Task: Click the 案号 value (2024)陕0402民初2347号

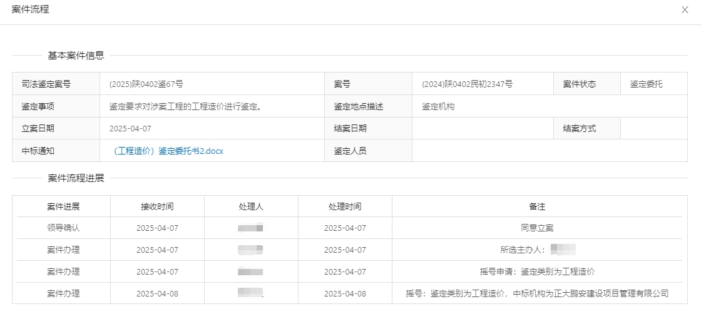Action: point(467,84)
